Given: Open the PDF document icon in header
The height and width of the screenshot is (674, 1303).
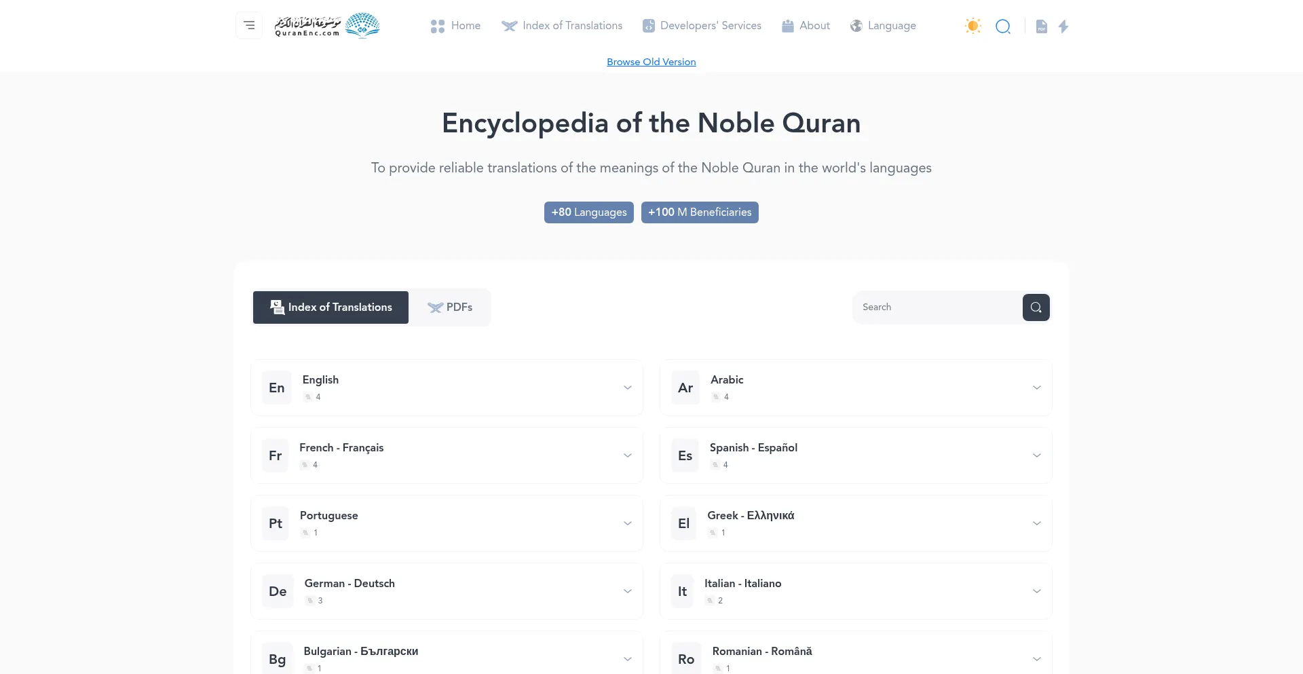Looking at the screenshot, I should (1041, 26).
